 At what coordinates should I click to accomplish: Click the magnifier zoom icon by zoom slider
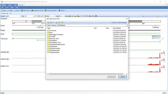click(x=143, y=16)
